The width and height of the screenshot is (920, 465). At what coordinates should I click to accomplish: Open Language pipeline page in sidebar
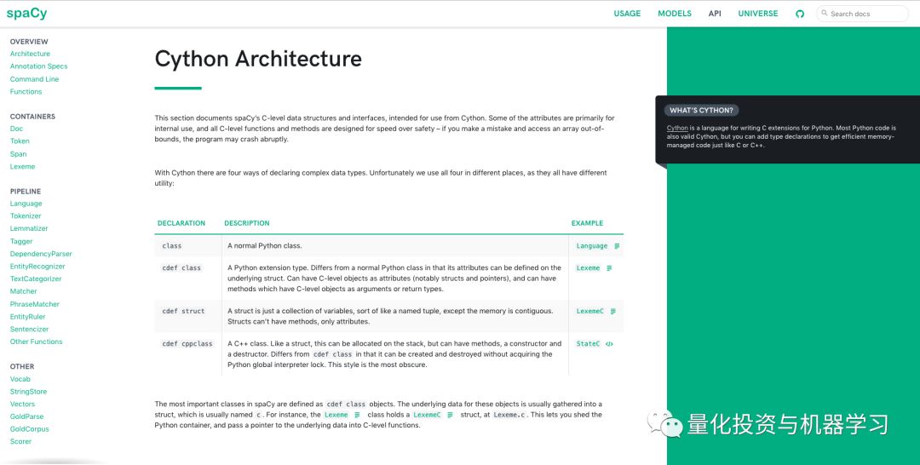(x=26, y=204)
